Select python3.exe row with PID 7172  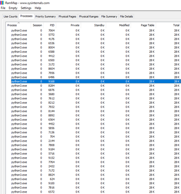96,171
